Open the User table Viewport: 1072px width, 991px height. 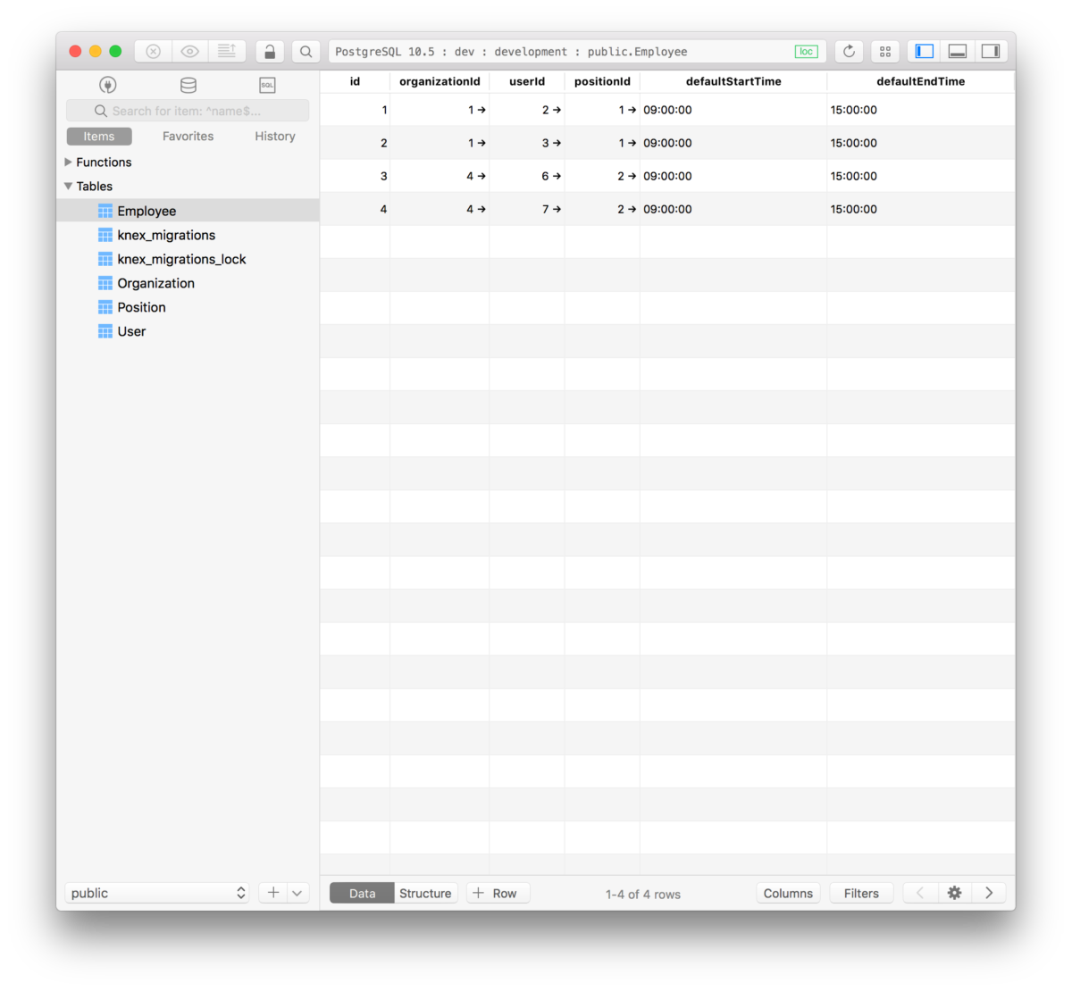131,331
